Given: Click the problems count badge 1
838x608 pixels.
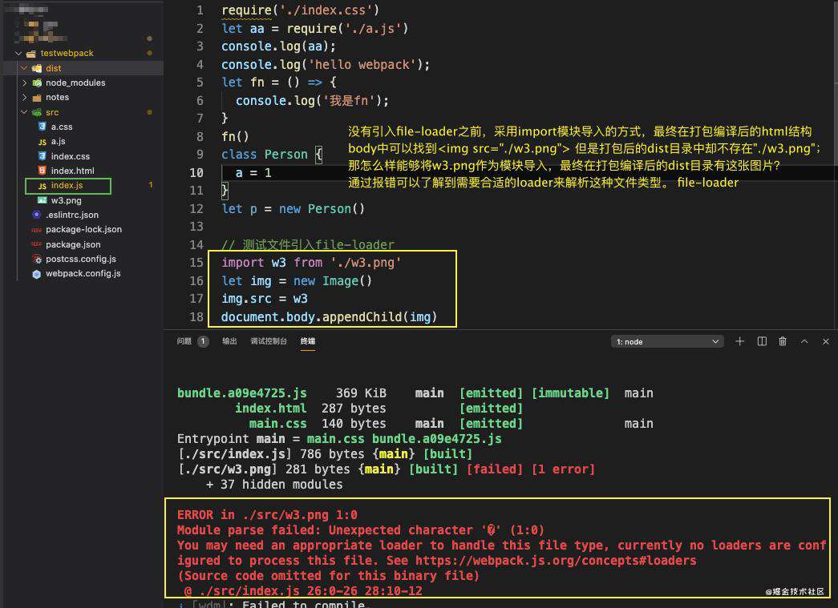Looking at the screenshot, I should tap(203, 341).
